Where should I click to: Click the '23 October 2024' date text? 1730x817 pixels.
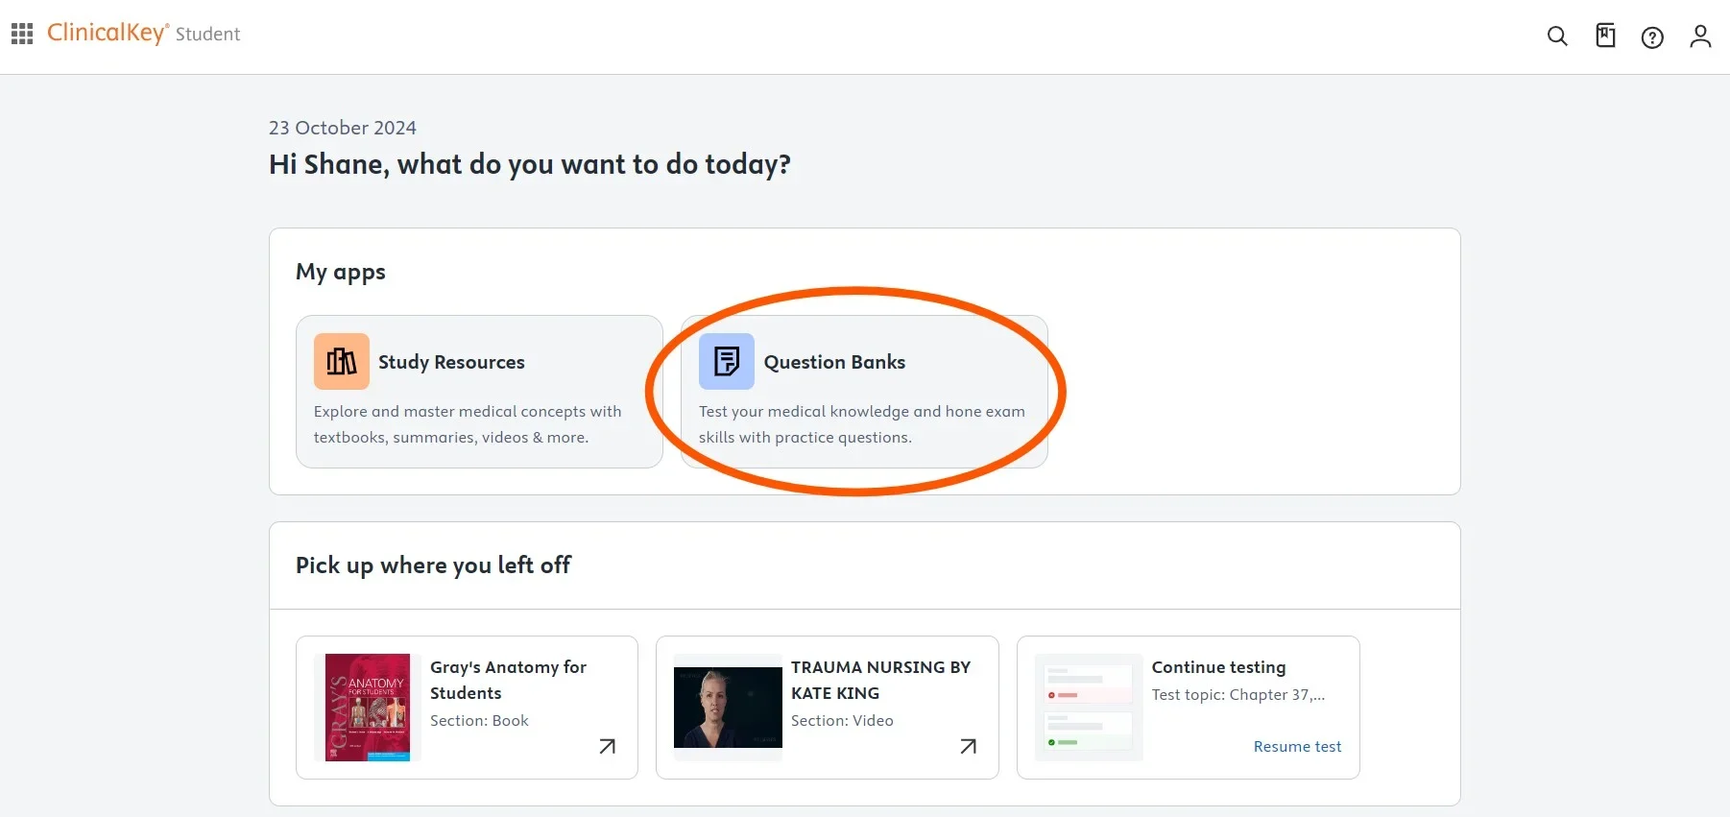(x=343, y=128)
